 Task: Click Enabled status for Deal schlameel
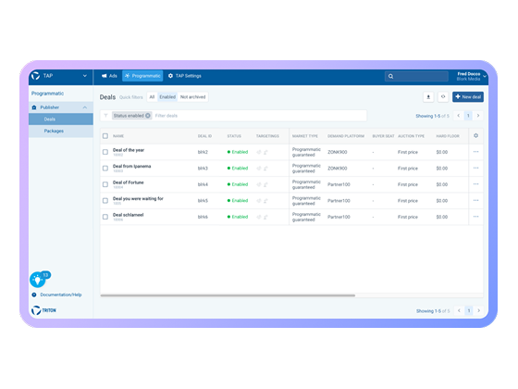(238, 217)
